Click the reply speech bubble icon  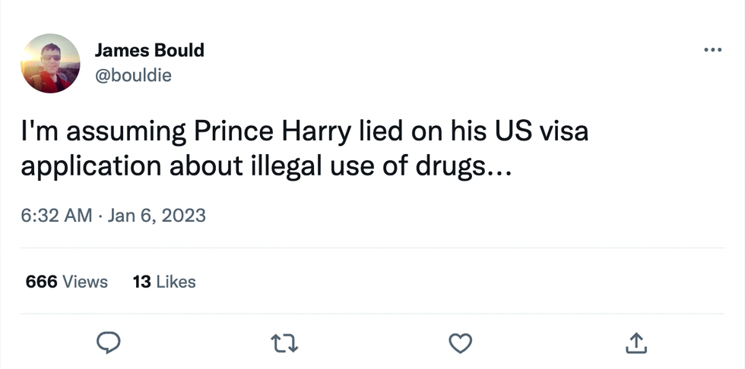[x=109, y=343]
